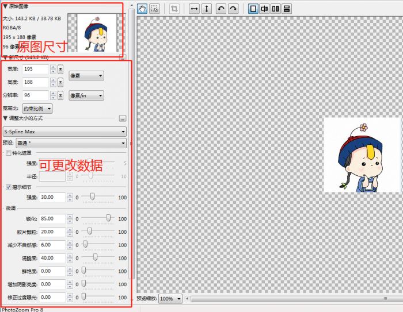This screenshot has width=403, height=312.
Task: Click the 修正过度曝光 slider handle
Action: (x=83, y=296)
